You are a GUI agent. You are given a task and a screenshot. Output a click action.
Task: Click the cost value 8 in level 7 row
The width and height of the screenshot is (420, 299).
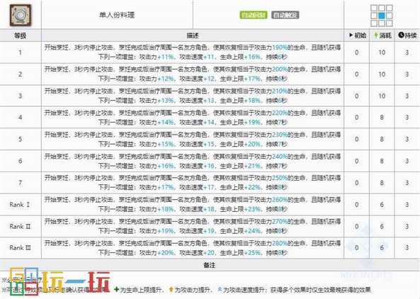pos(382,183)
